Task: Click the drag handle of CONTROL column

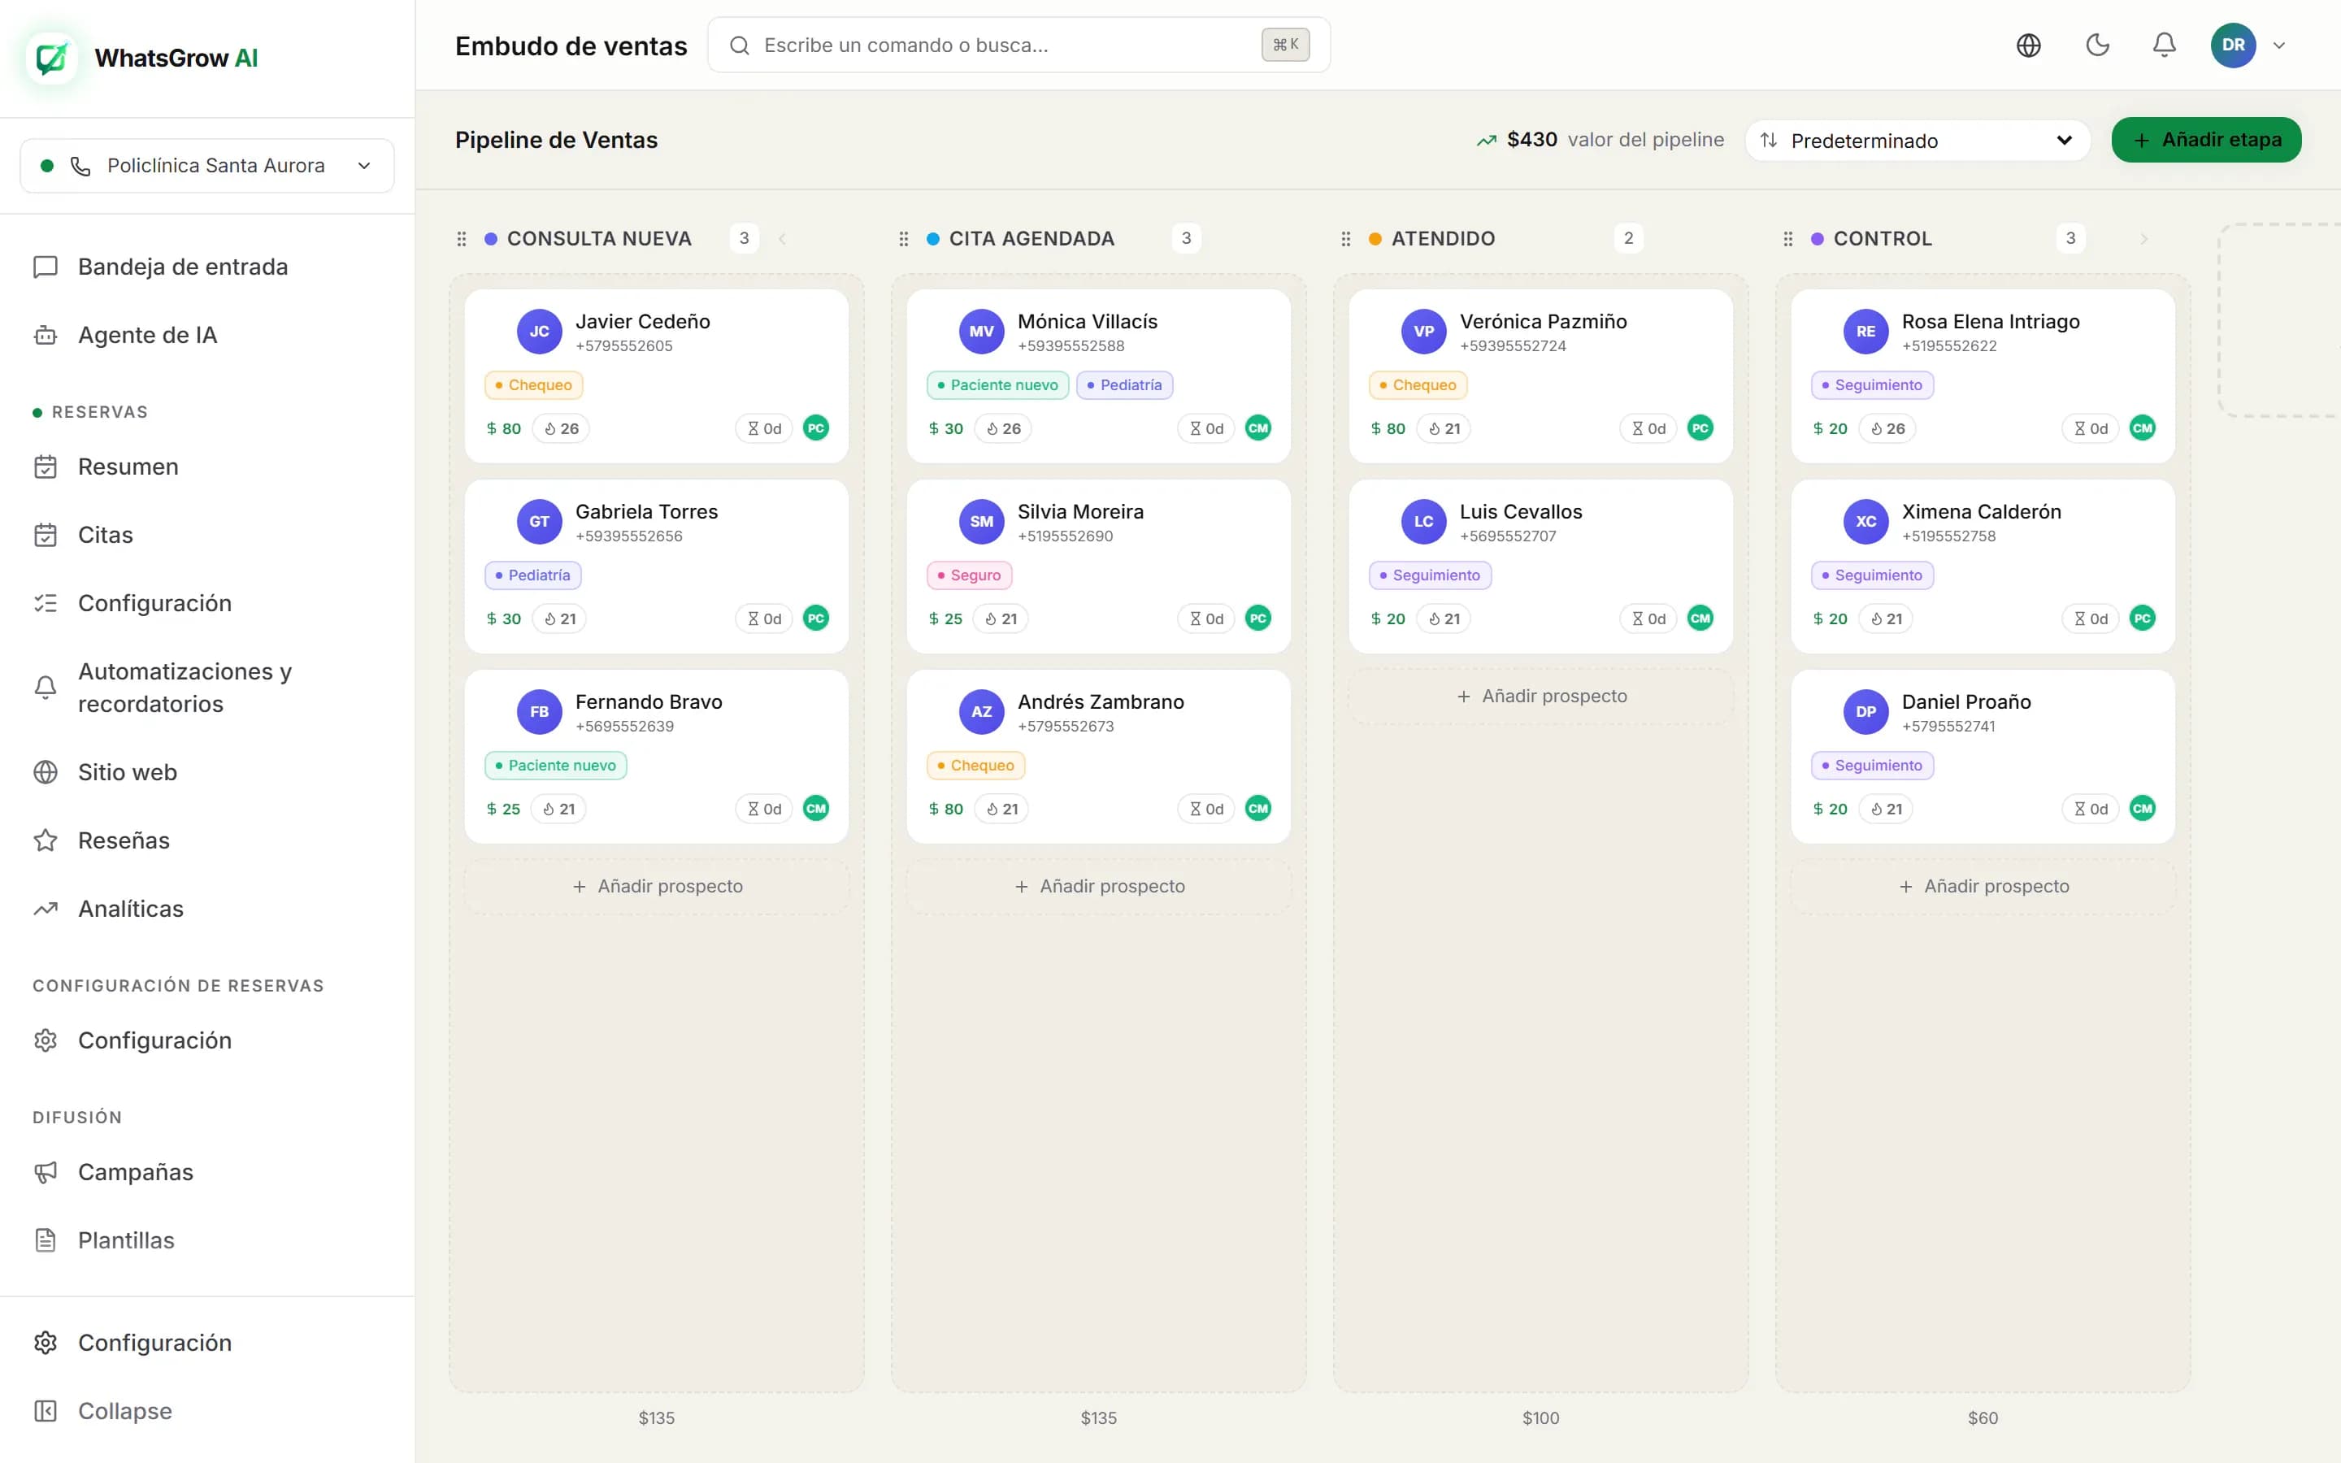Action: pyautogui.click(x=1787, y=239)
